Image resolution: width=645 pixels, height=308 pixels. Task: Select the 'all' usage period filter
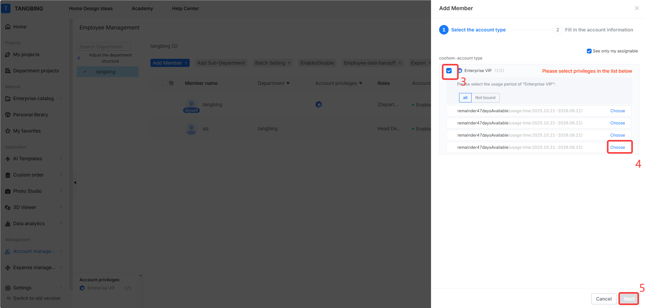(x=465, y=98)
